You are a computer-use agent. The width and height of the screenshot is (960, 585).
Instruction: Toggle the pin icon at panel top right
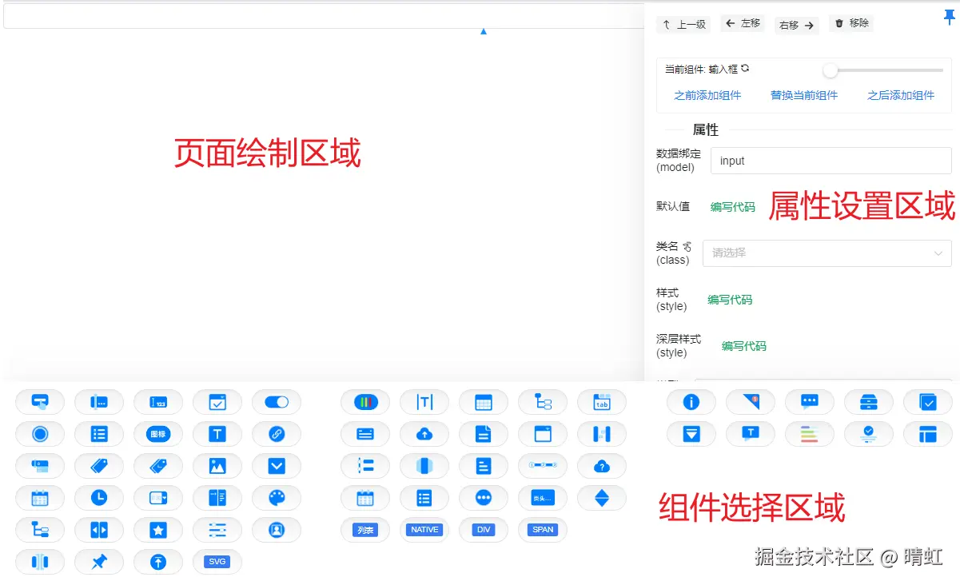(x=948, y=16)
